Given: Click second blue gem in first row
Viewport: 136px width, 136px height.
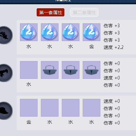Looking at the screenshot, I should (x=50, y=32).
